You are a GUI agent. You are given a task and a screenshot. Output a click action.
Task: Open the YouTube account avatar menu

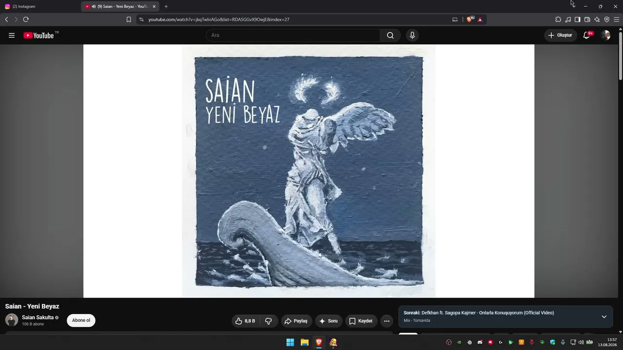pyautogui.click(x=605, y=35)
